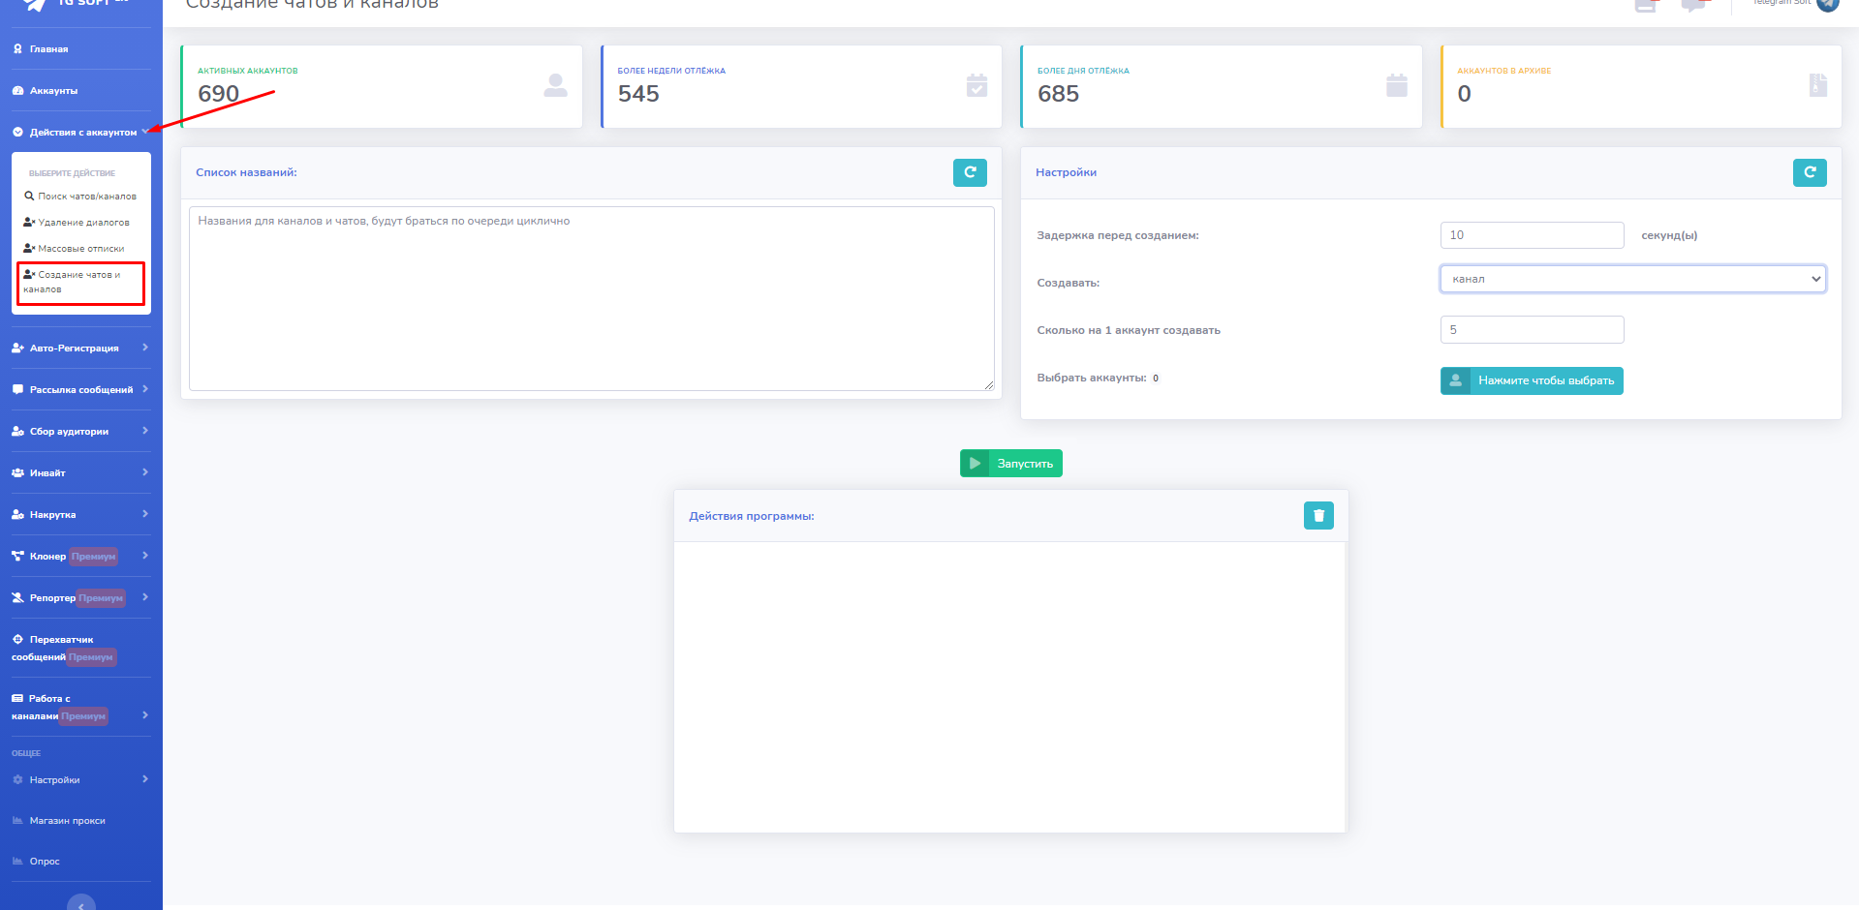
Task: Start the task with Запустить button
Action: pos(1011,464)
